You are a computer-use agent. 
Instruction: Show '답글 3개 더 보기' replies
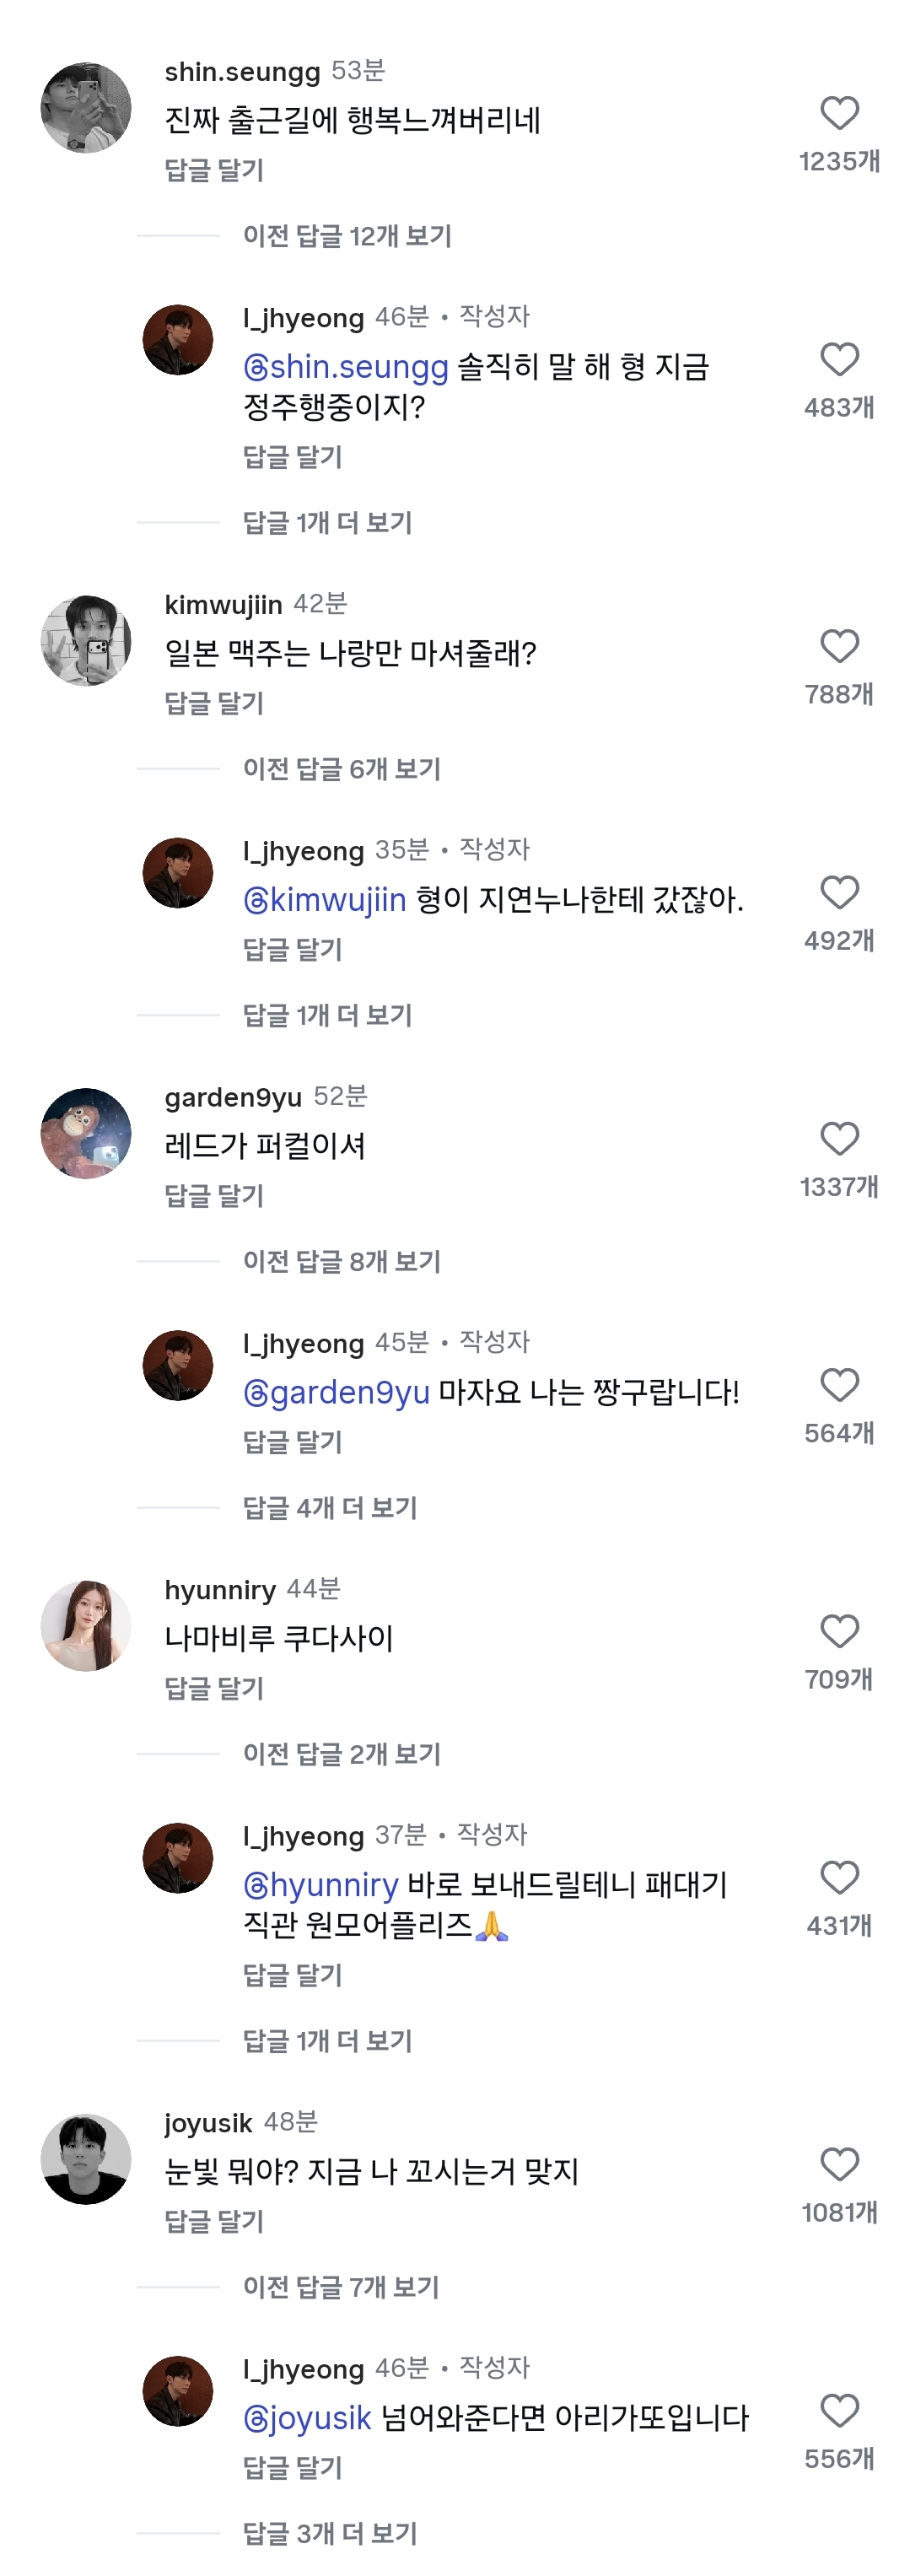[329, 2533]
